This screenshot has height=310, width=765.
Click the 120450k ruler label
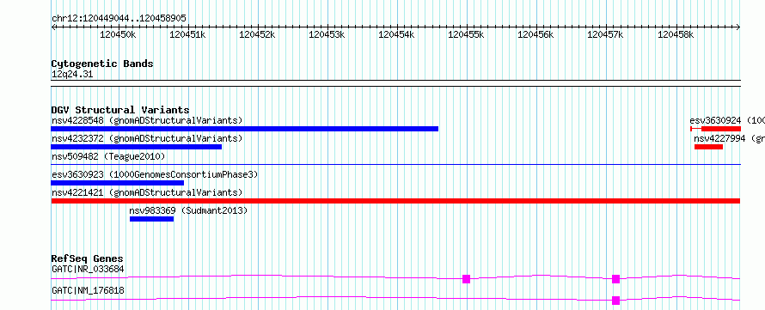(x=118, y=34)
